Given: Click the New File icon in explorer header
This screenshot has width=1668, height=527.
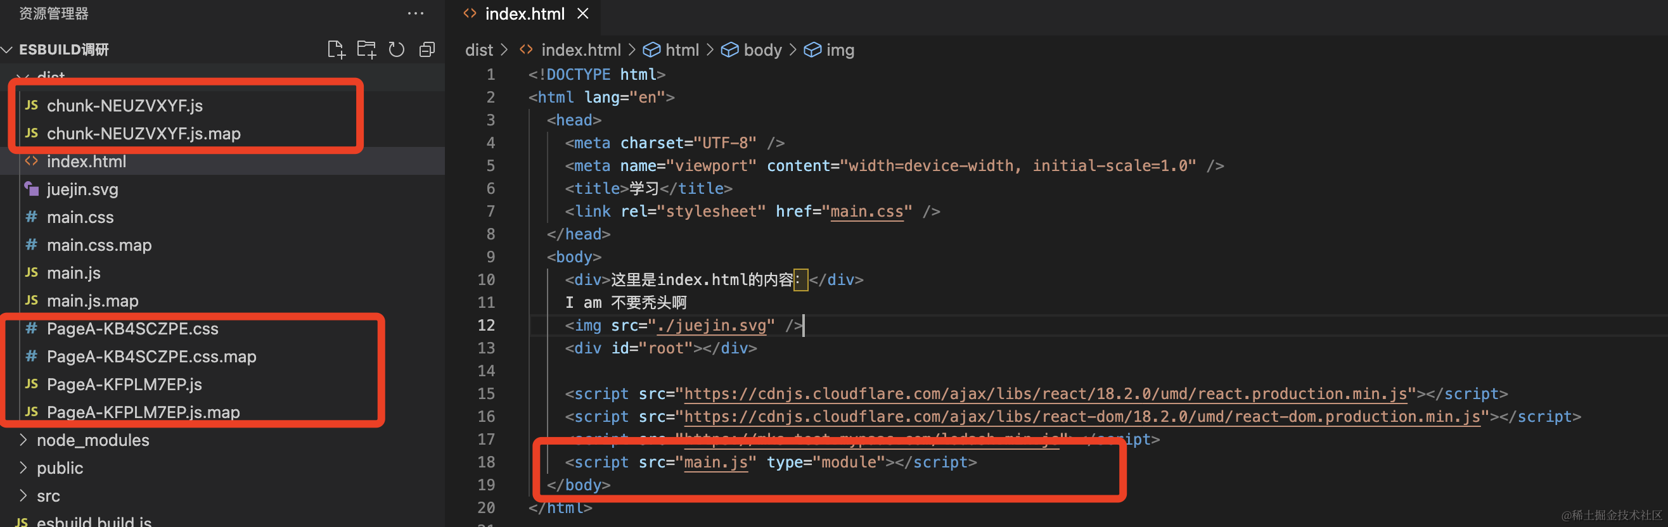Looking at the screenshot, I should coord(336,50).
